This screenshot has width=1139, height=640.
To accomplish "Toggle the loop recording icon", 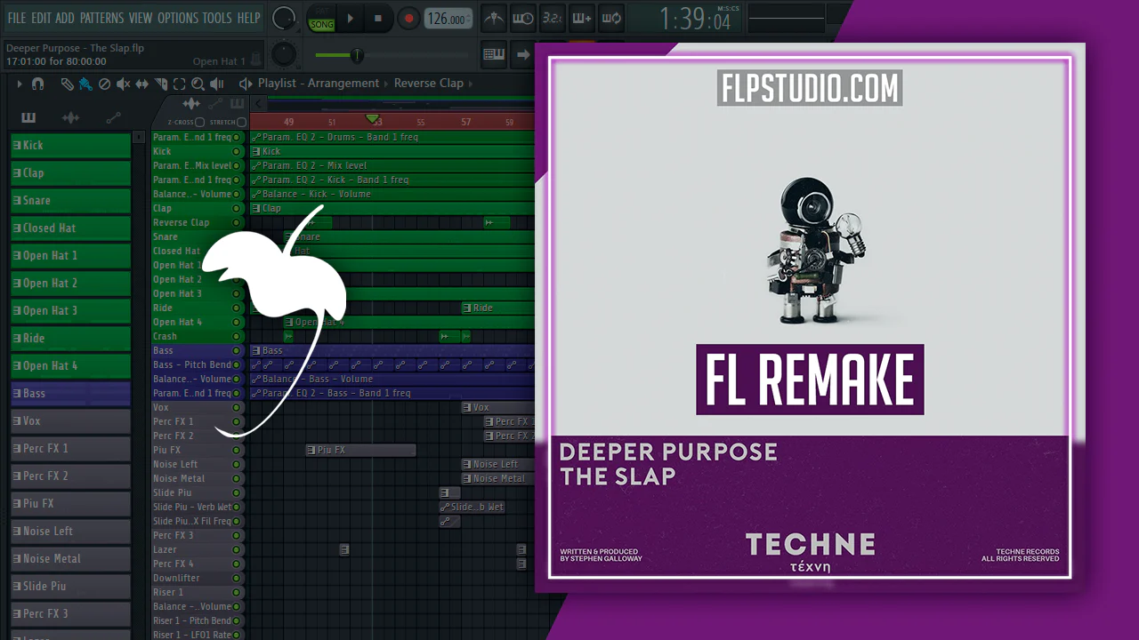I will [610, 18].
